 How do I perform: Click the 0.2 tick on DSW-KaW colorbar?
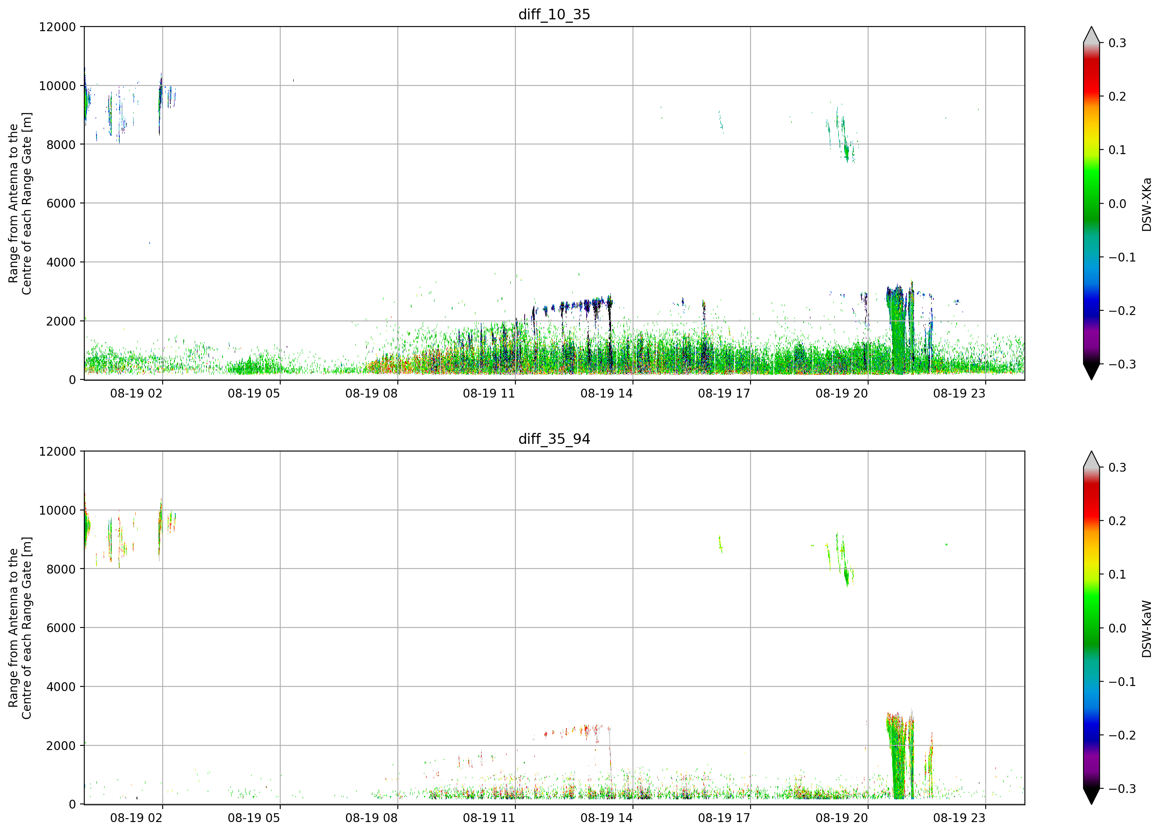(1117, 521)
